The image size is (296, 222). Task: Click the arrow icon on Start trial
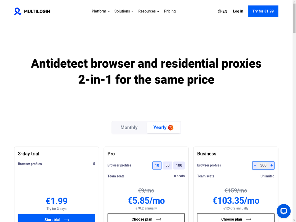point(67,220)
